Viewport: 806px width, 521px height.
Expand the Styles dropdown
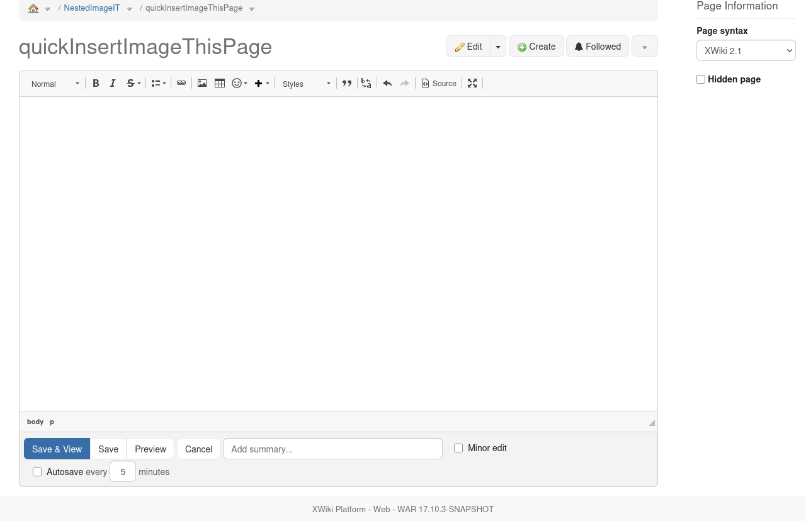pyautogui.click(x=307, y=84)
